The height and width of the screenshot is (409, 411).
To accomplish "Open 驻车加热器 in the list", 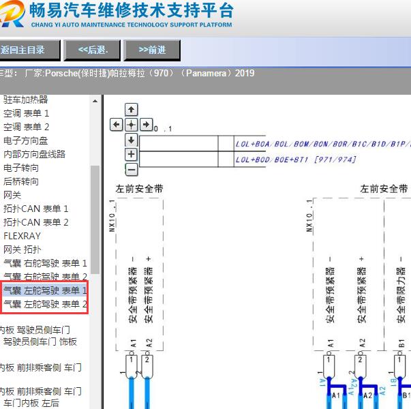I will coord(25,100).
